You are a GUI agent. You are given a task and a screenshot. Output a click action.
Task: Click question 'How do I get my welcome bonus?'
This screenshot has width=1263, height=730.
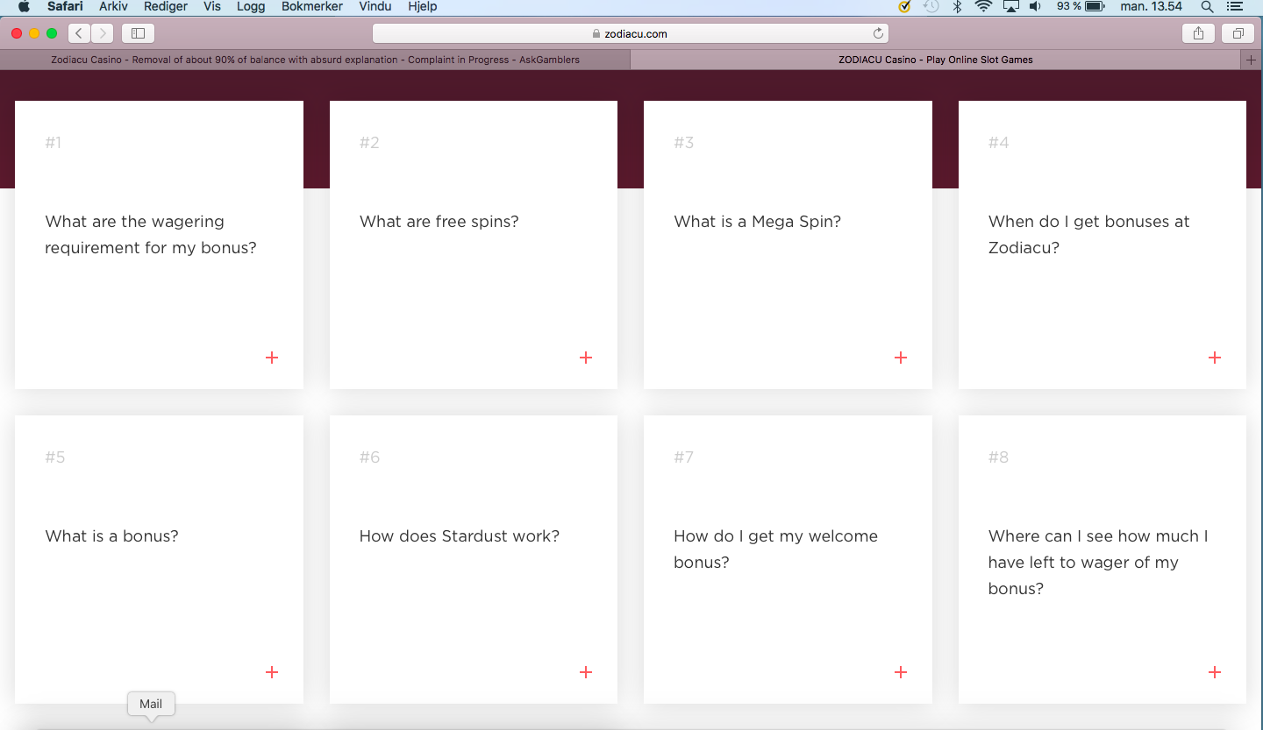point(775,549)
